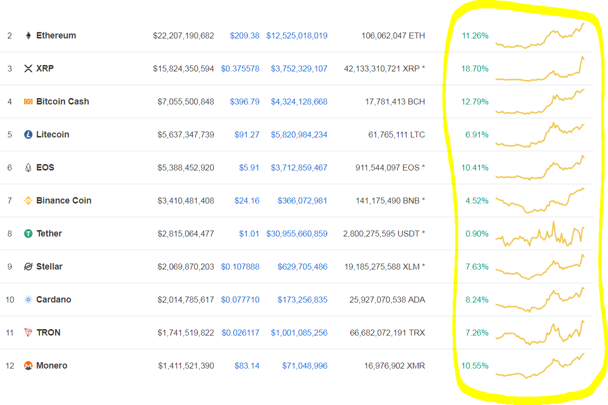This screenshot has height=405, width=608.
Task: Open the Ethereum coin name link
Action: pyautogui.click(x=56, y=35)
